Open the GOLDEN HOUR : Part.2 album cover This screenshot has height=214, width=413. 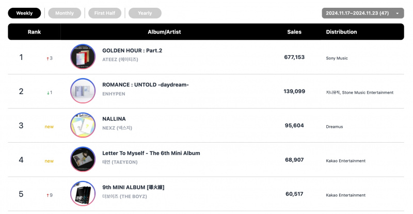point(83,57)
